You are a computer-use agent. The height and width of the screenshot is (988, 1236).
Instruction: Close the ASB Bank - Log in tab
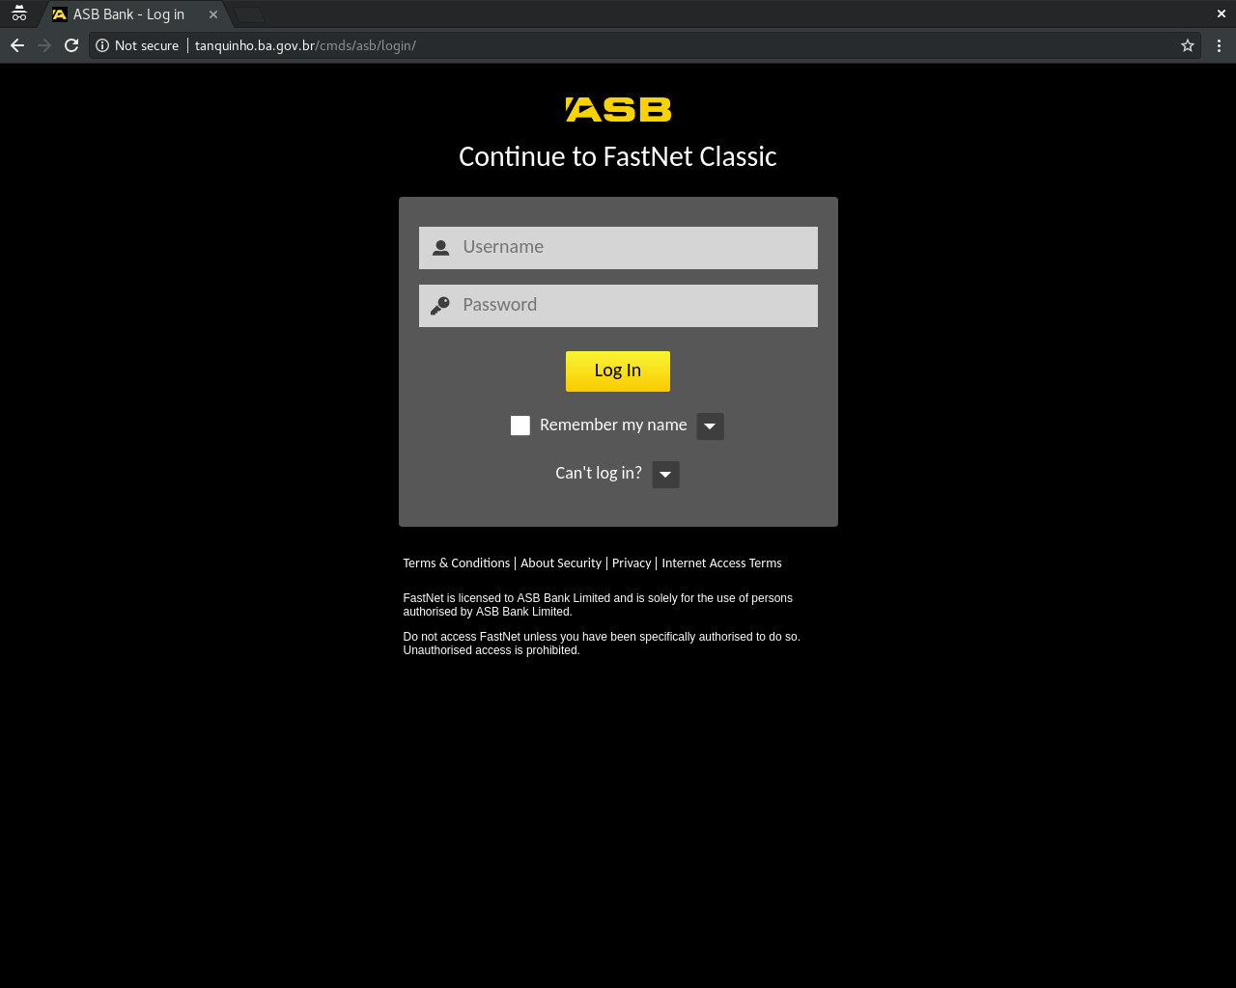coord(213,14)
